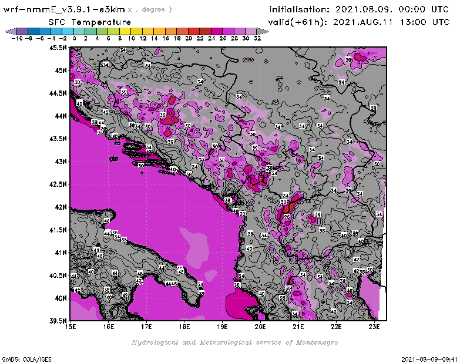Pick the green swatch between 4 and 6
The image size is (470, 363).
tap(102, 31)
